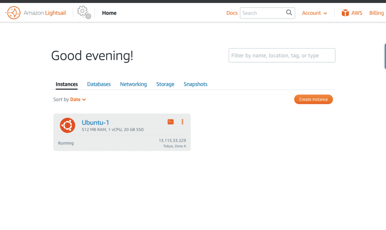This screenshot has width=386, height=230.
Task: Focus the header Search field
Action: 267,13
